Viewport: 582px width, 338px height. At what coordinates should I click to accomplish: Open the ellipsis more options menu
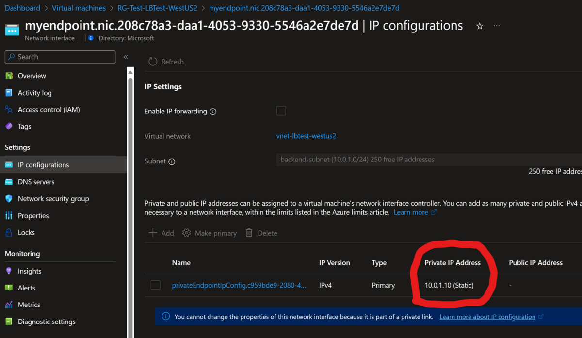497,26
